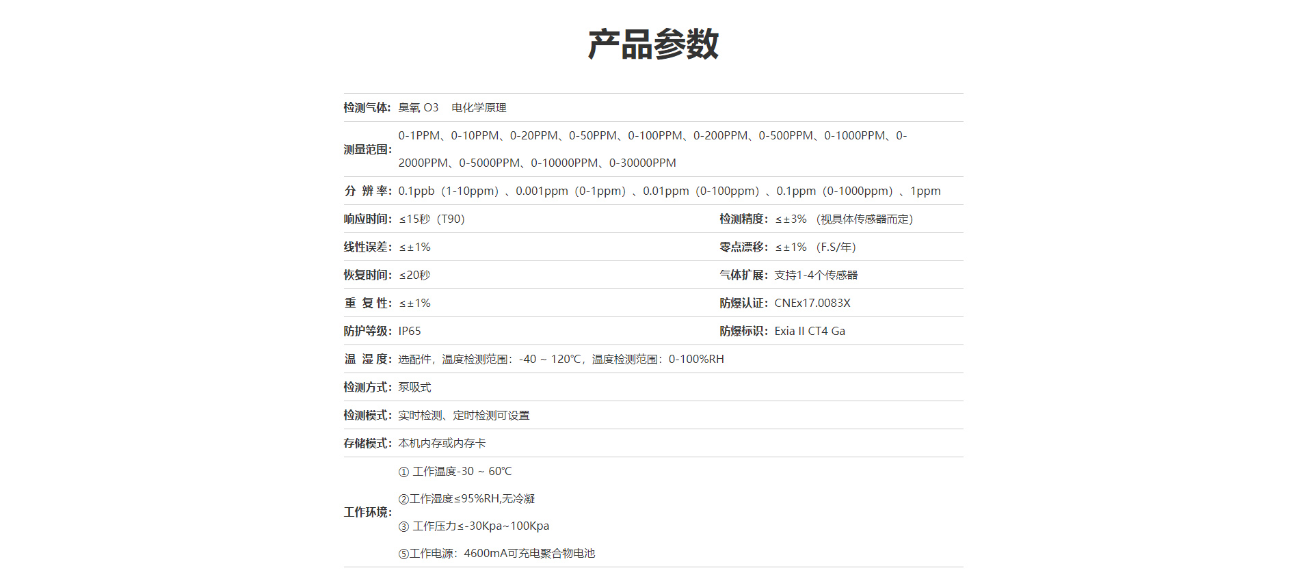
Task: Click the ≤20秒 recovery time value
Action: [x=414, y=275]
